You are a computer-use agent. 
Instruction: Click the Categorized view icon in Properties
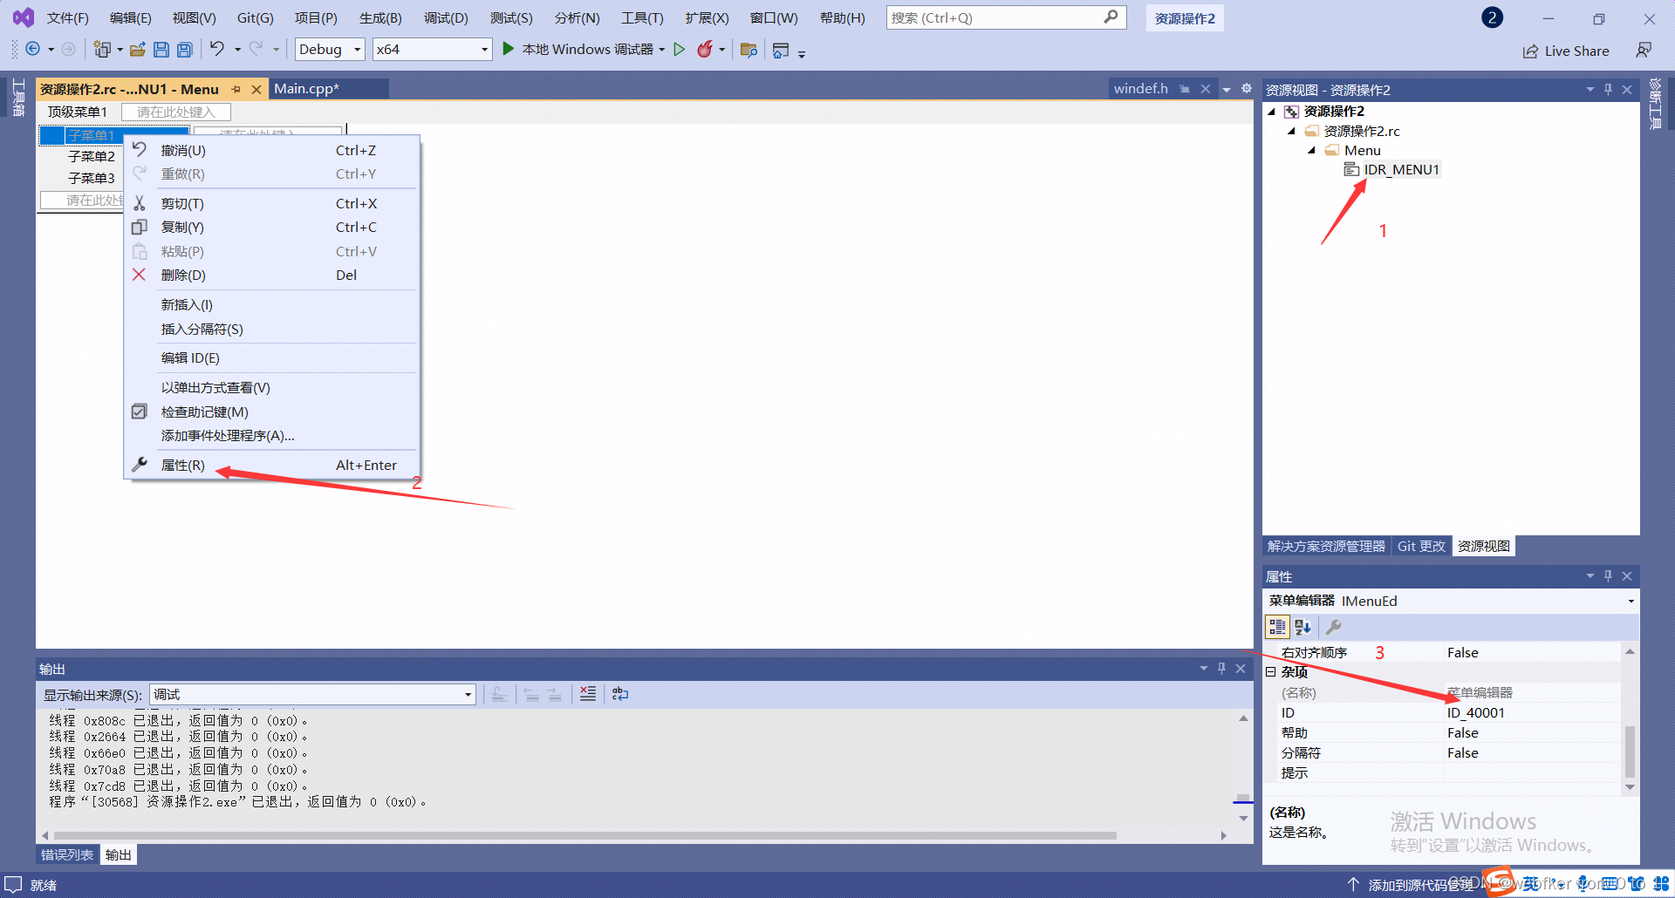click(1277, 627)
